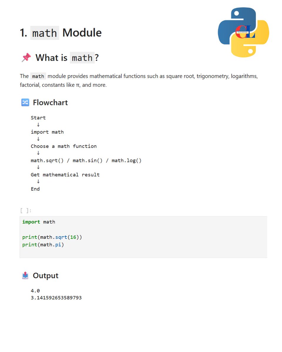Click the outbox tray icon beside Output
282x352 pixels.
(25, 275)
